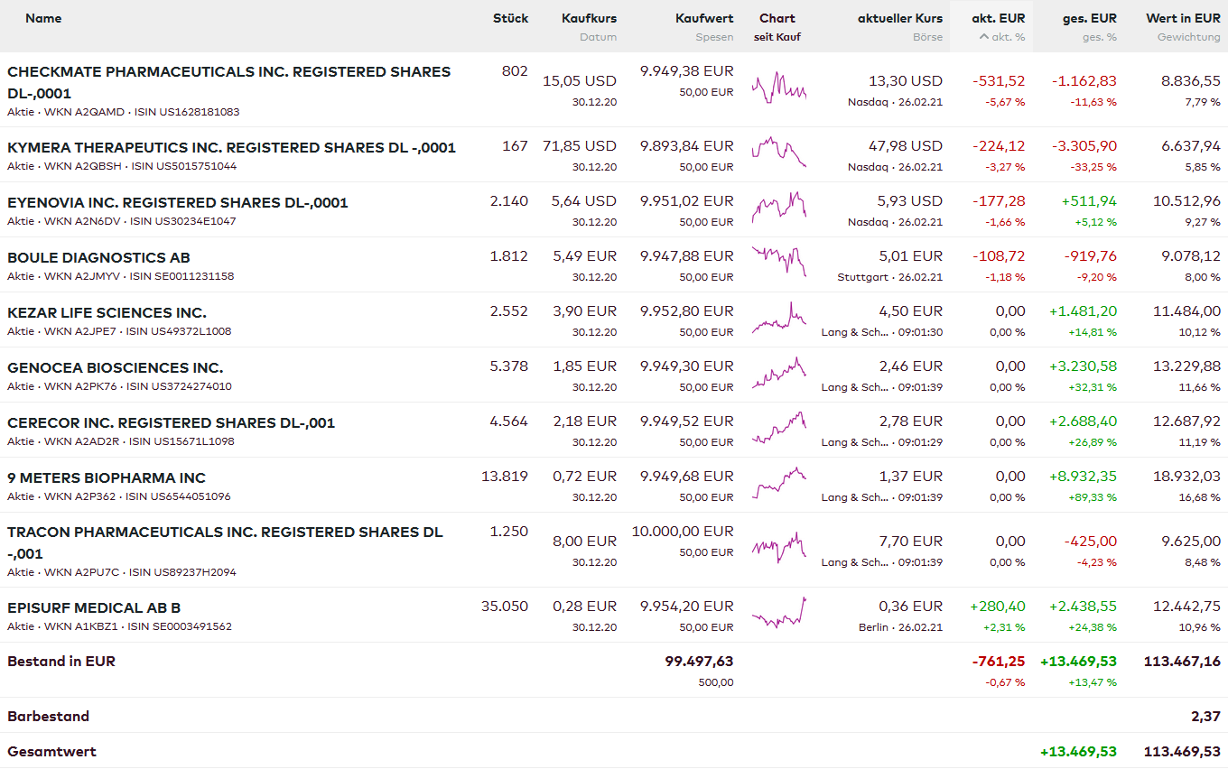Select the Börse sub-header label
The width and height of the screenshot is (1228, 769).
coord(927,37)
